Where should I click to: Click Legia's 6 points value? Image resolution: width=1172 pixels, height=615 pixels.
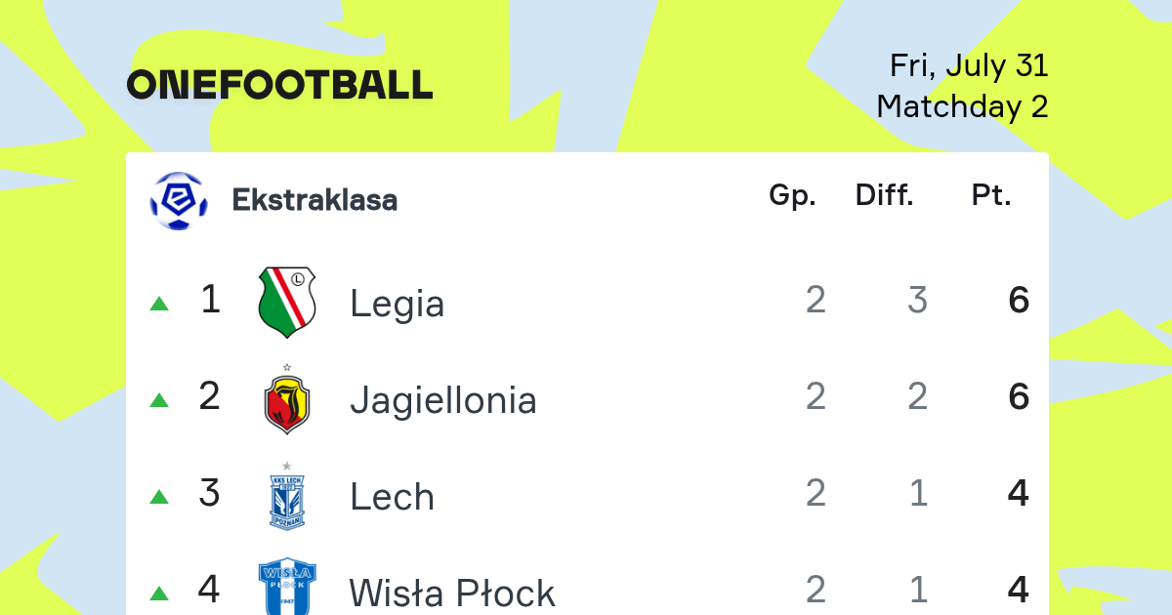coord(1019,301)
